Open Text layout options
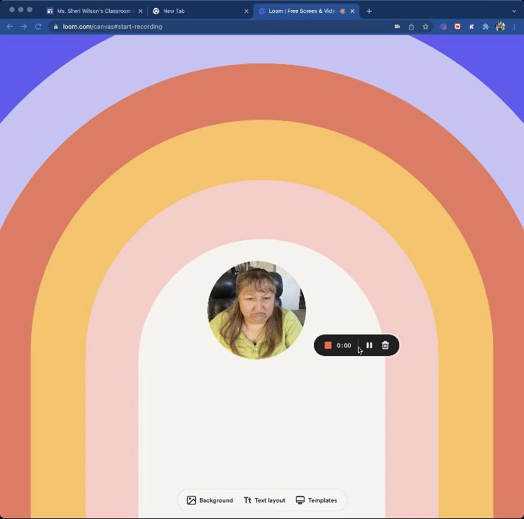Screen dimensions: 524x519 point(264,500)
